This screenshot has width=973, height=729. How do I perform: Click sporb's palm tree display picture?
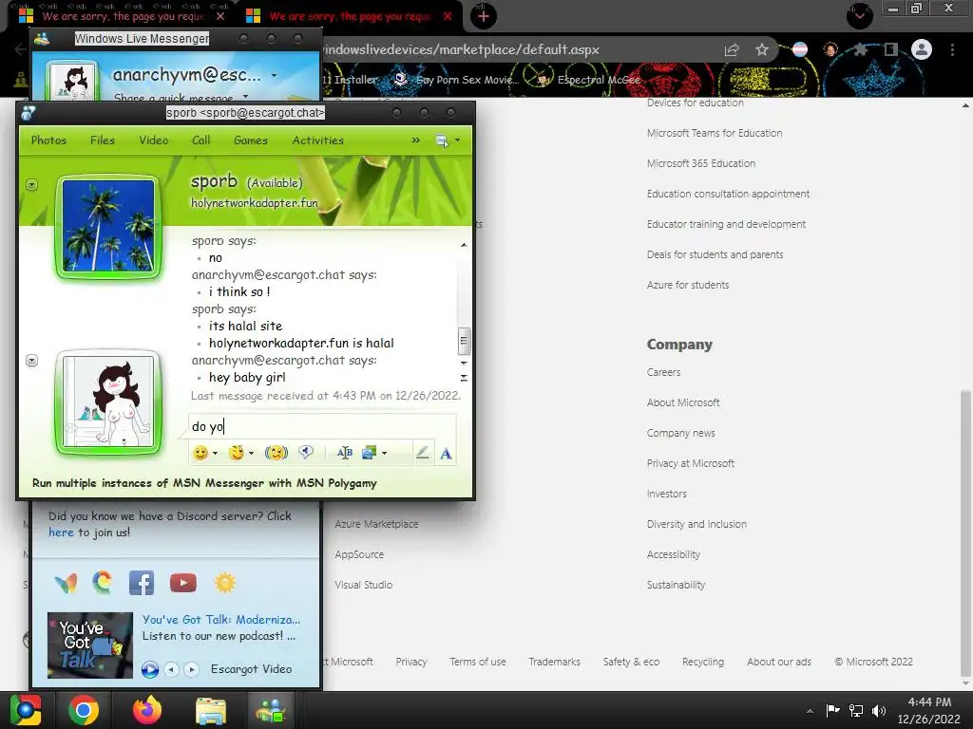tap(108, 226)
